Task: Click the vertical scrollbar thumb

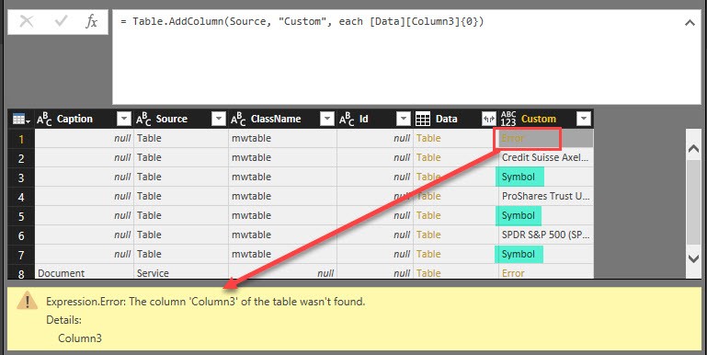Action: 693,202
